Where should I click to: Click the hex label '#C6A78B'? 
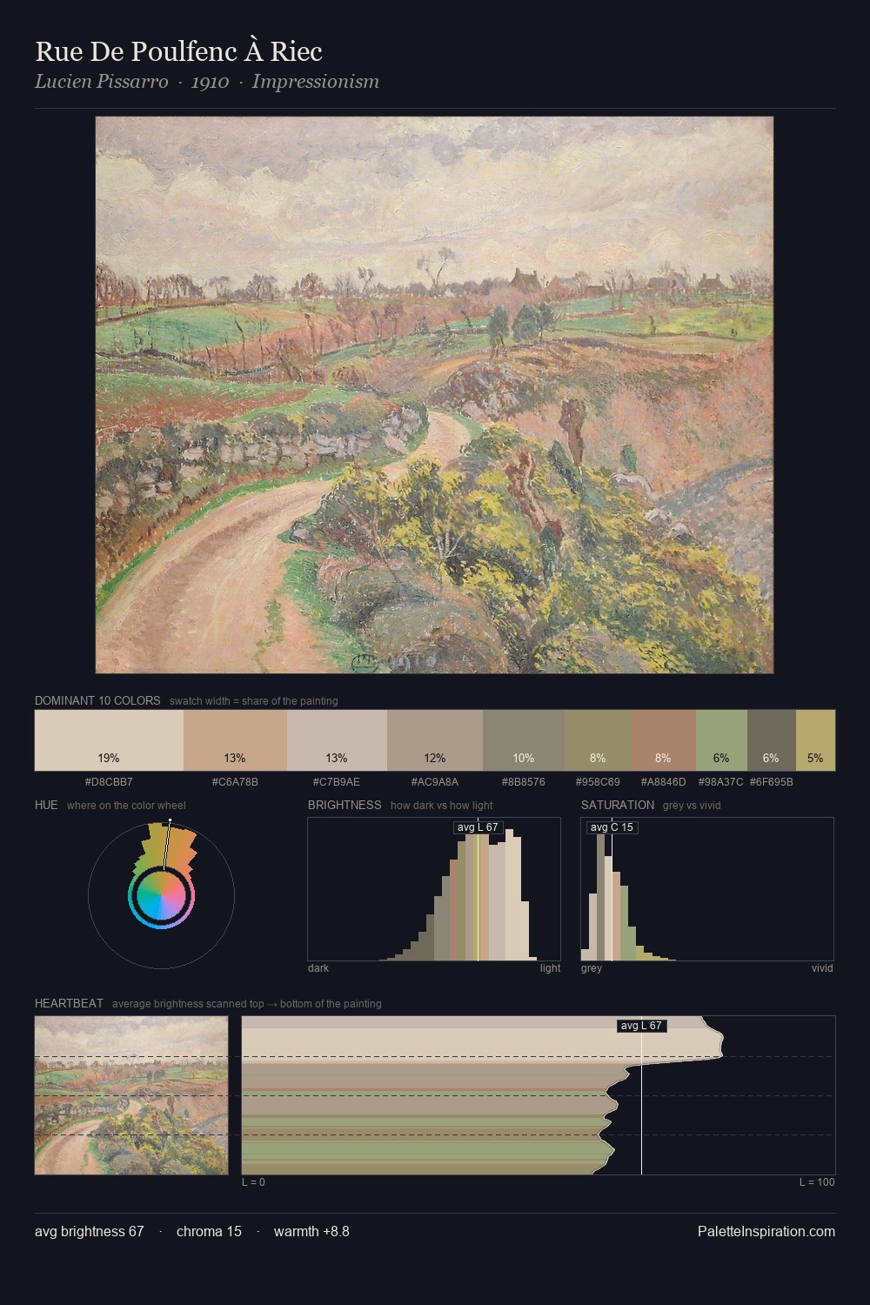pos(235,781)
